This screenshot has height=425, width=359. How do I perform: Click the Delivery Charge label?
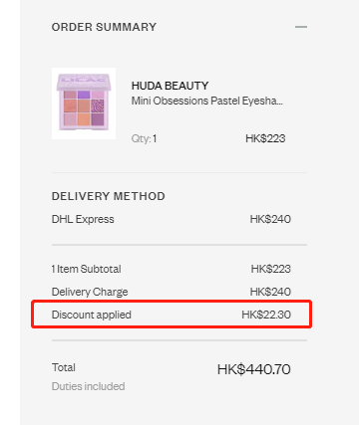pos(90,292)
